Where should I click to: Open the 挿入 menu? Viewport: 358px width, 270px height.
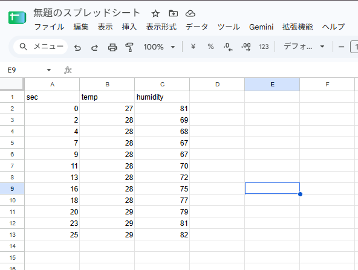click(x=129, y=27)
